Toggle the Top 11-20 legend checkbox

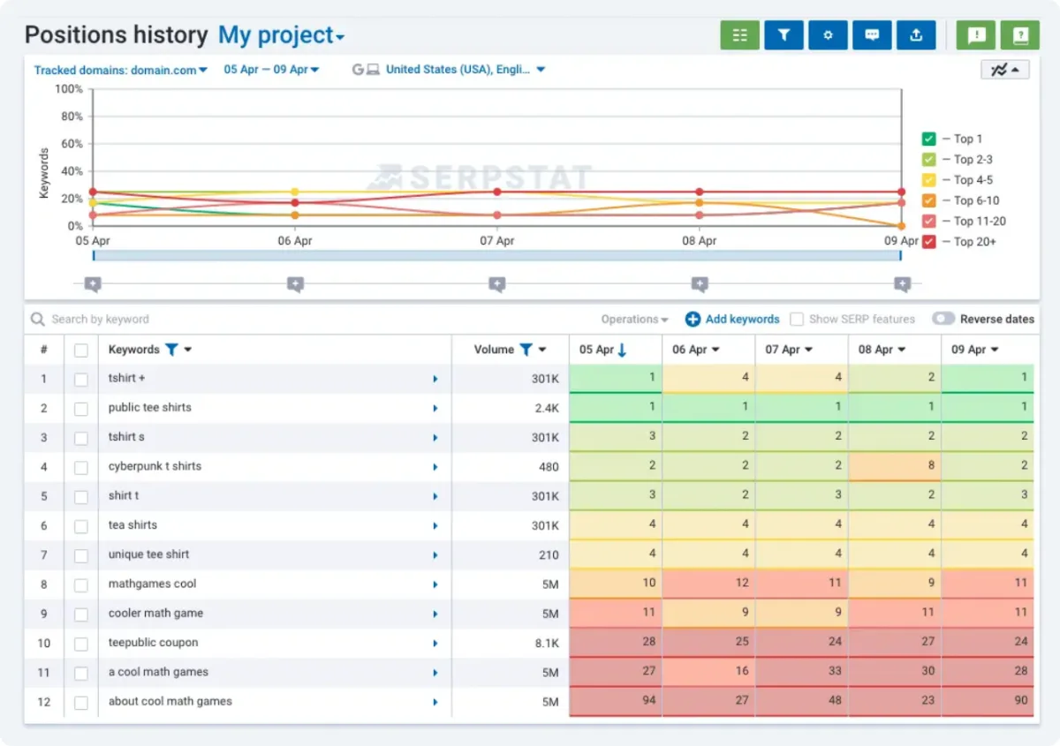928,221
